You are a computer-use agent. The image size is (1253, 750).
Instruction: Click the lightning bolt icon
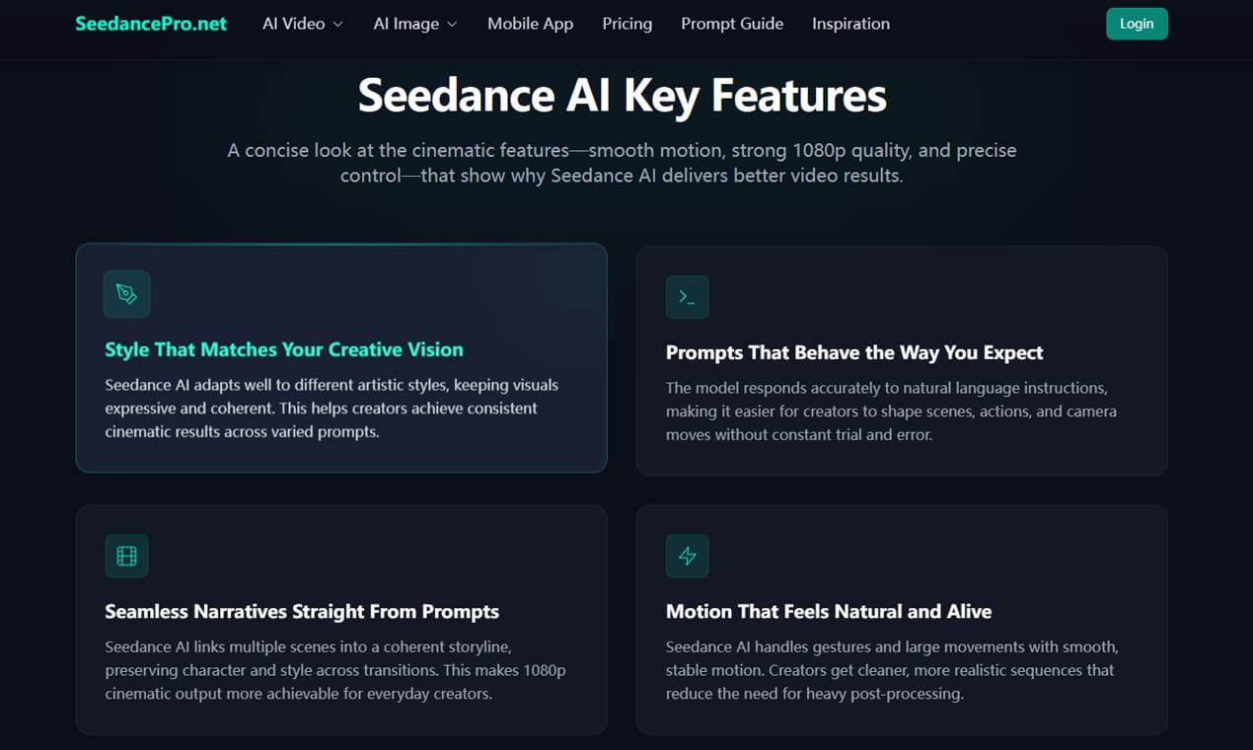[x=687, y=556]
